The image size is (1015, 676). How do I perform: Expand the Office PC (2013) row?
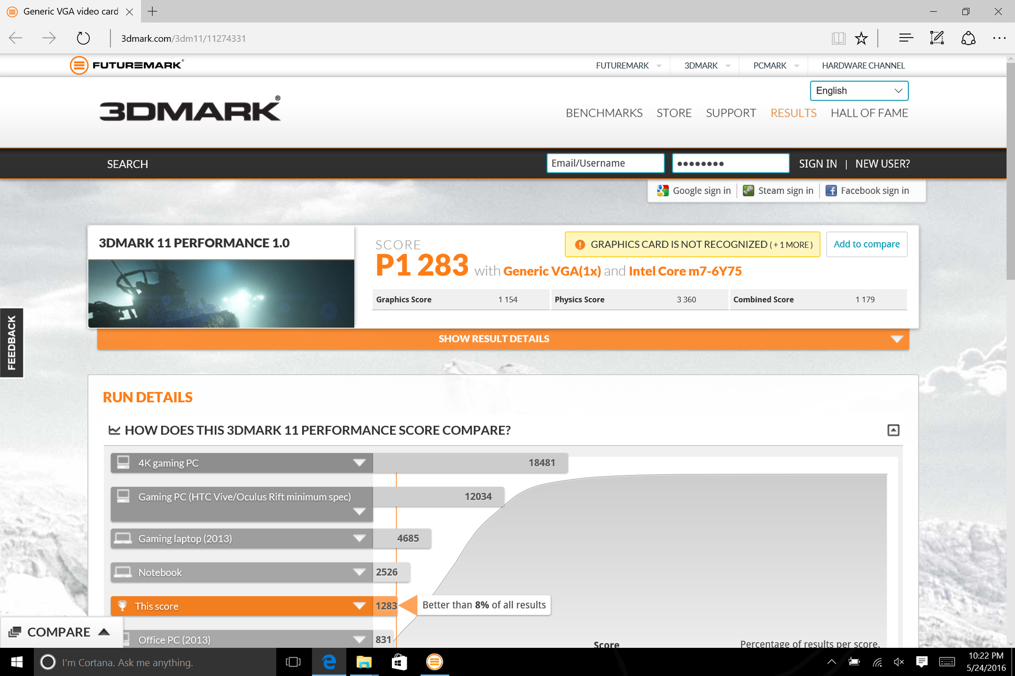click(241, 639)
